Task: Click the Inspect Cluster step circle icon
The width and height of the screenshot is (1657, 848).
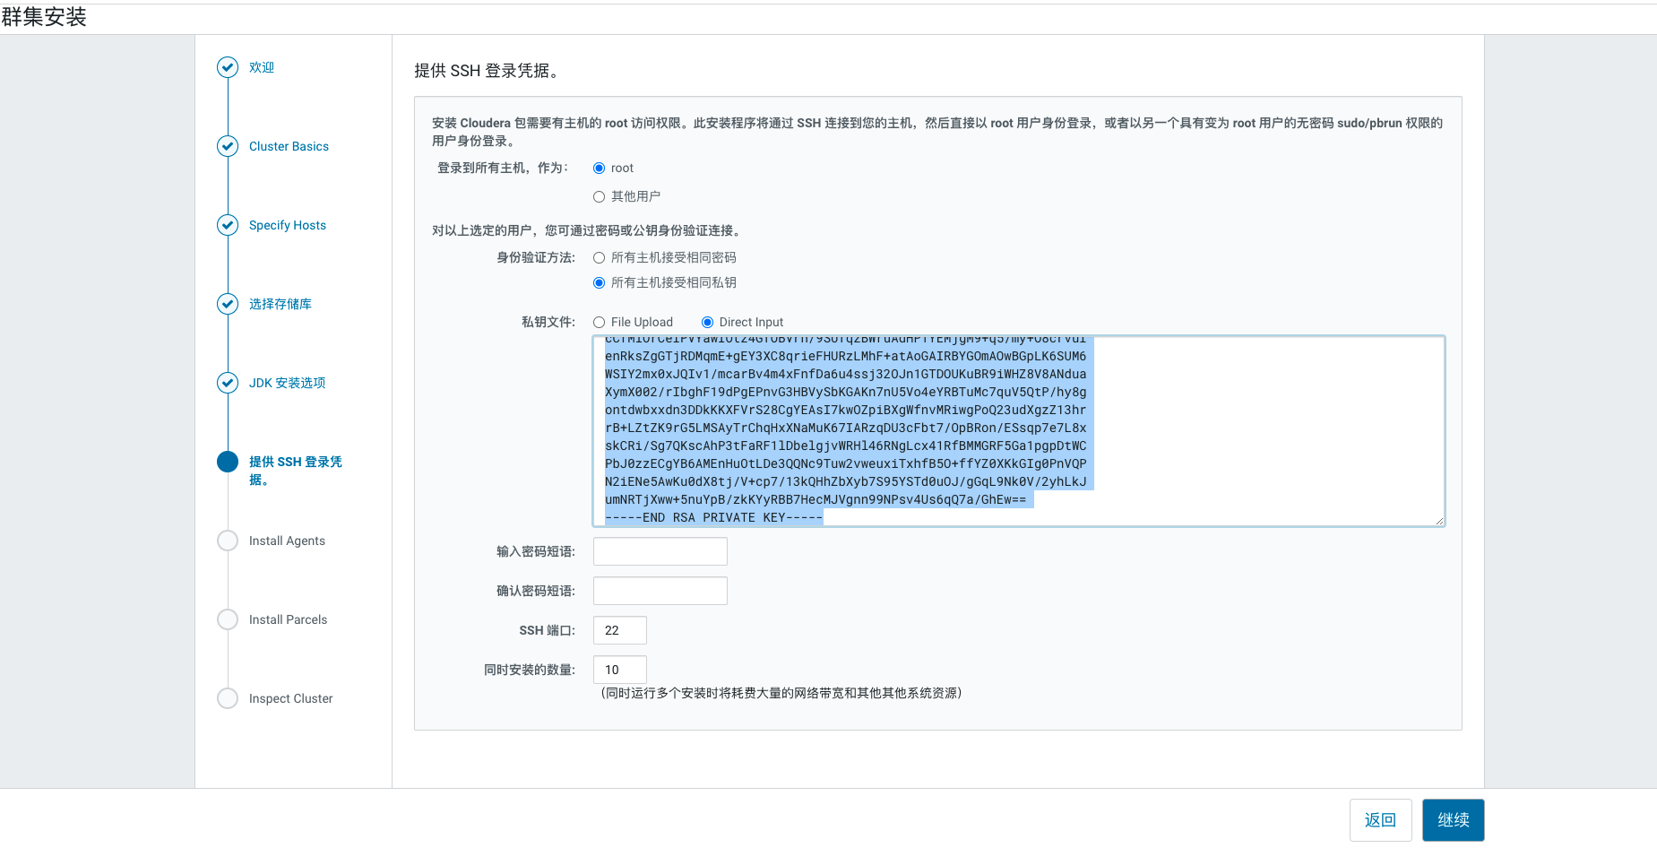Action: coord(228,698)
